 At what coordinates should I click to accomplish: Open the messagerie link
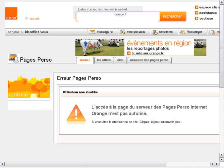click(x=105, y=32)
